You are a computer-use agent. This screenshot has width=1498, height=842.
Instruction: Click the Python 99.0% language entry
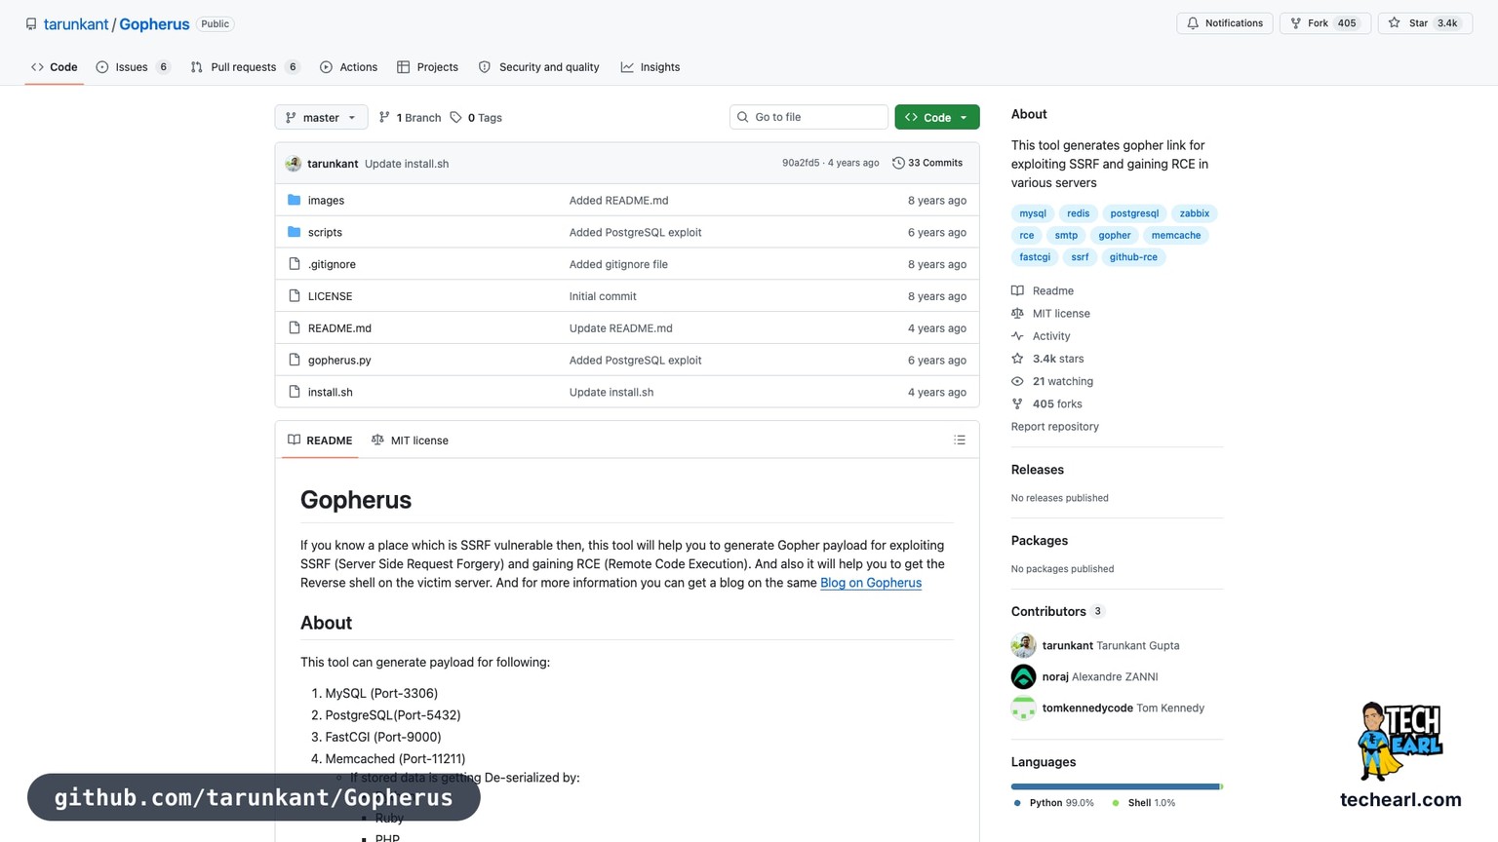(1053, 803)
